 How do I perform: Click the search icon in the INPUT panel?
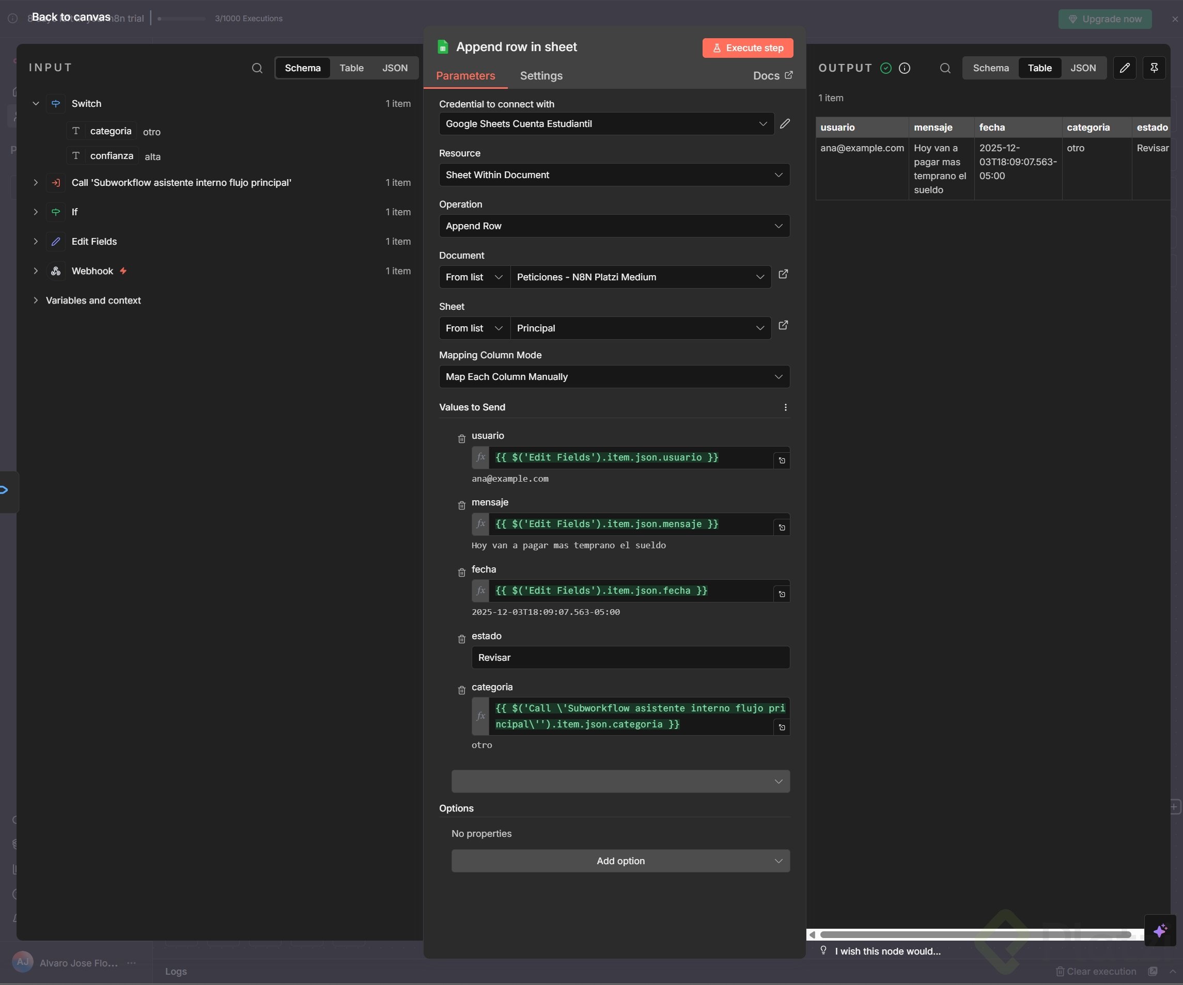257,68
